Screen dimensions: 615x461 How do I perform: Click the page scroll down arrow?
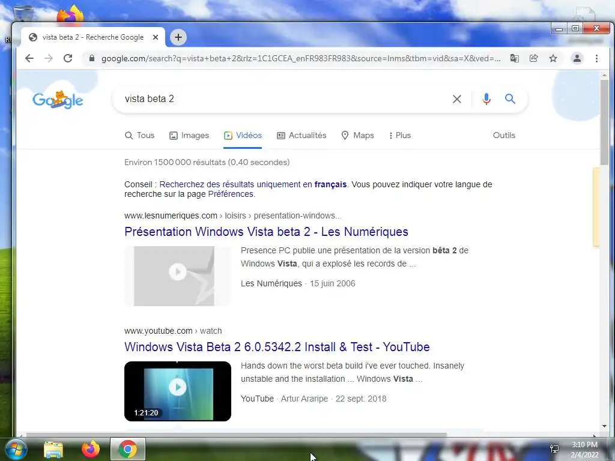click(x=604, y=426)
